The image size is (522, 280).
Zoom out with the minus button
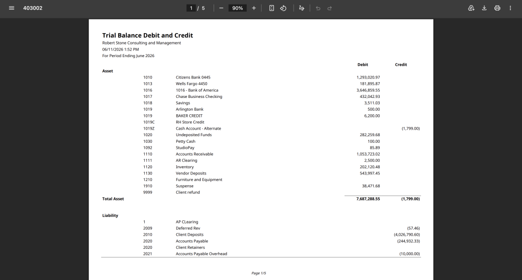[221, 8]
